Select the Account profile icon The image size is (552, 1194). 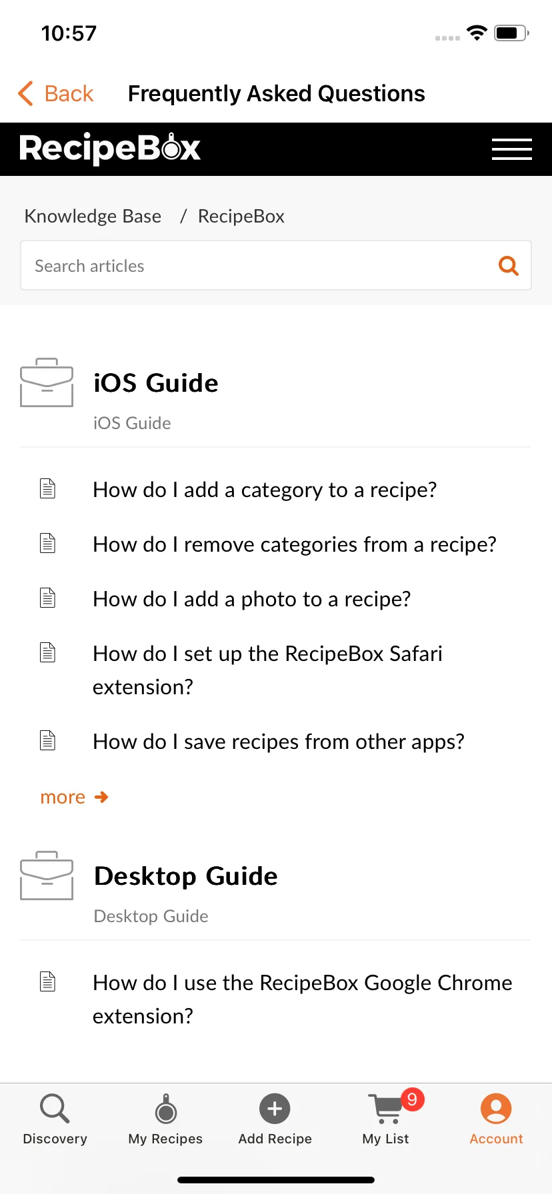(x=496, y=1109)
